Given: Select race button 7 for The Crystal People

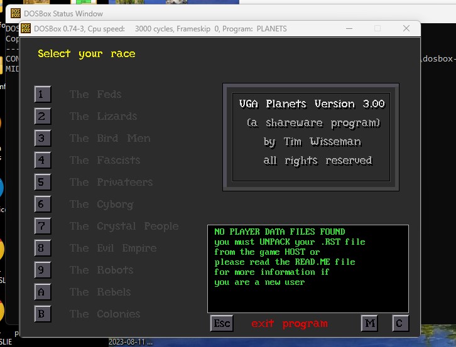Looking at the screenshot, I should (43, 226).
